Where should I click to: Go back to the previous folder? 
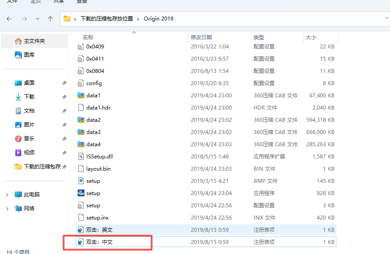point(10,18)
